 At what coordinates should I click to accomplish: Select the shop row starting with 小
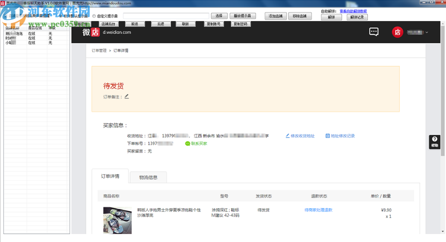click(36, 43)
